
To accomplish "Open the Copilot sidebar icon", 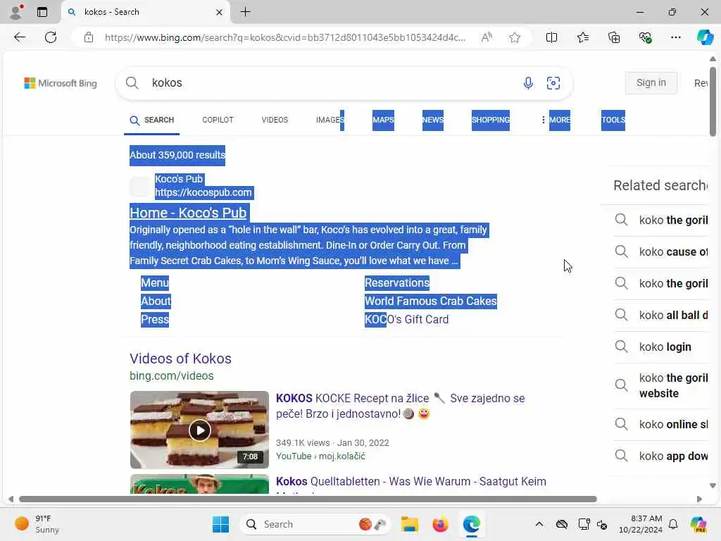I will point(705,37).
